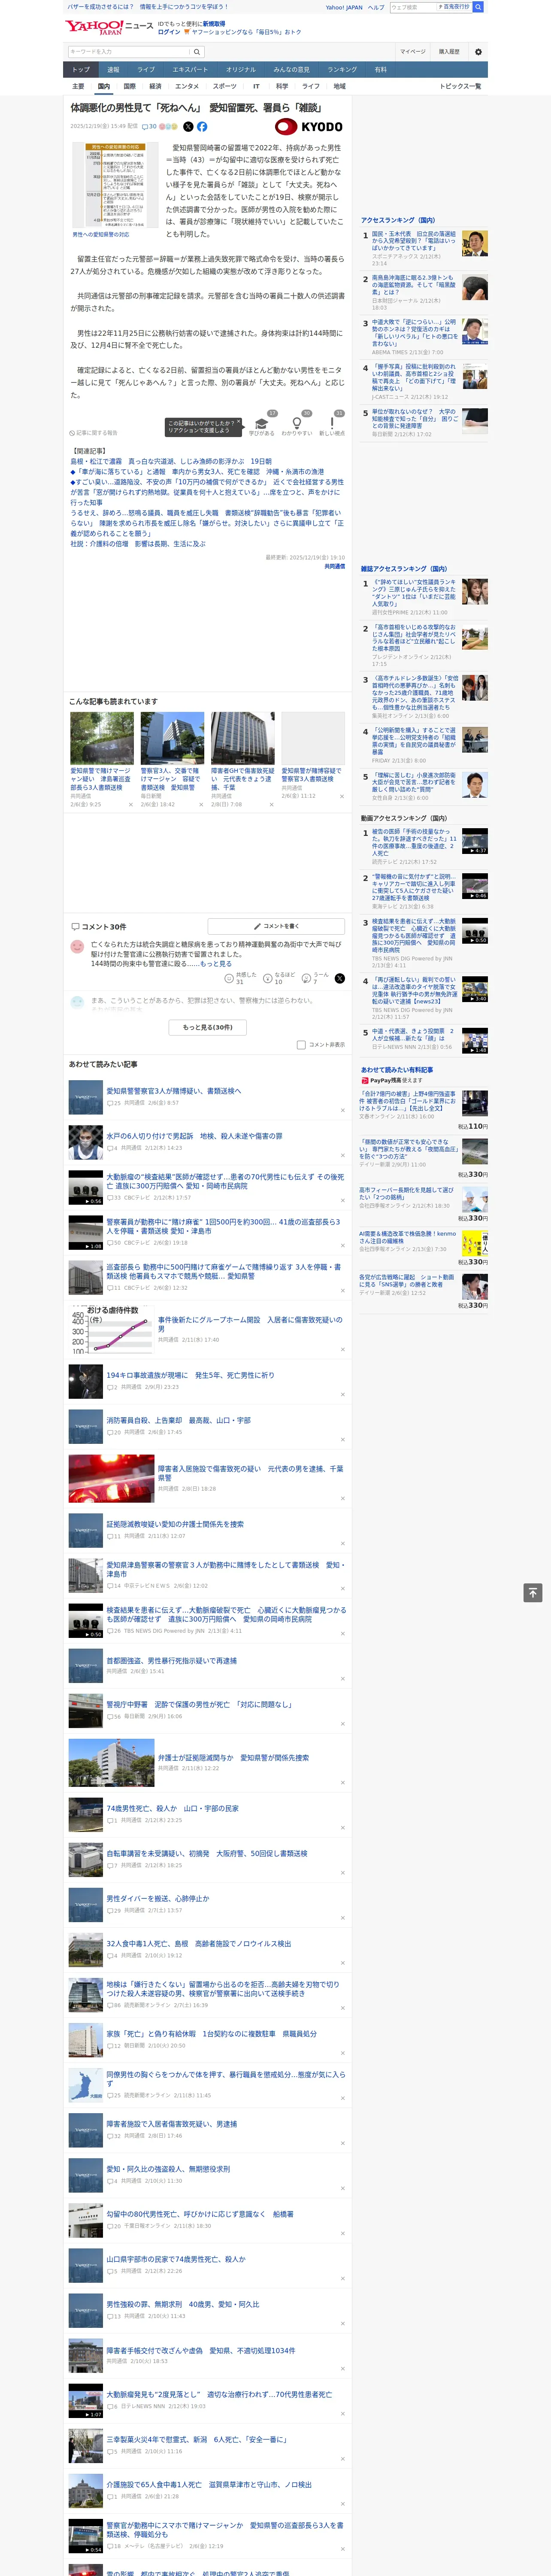Open トピックス一覧 link
551x2576 pixels.
(460, 86)
